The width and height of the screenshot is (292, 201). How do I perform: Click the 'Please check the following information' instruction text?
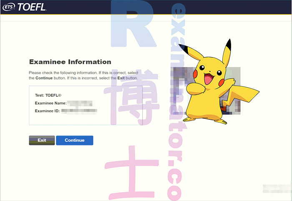(x=83, y=75)
